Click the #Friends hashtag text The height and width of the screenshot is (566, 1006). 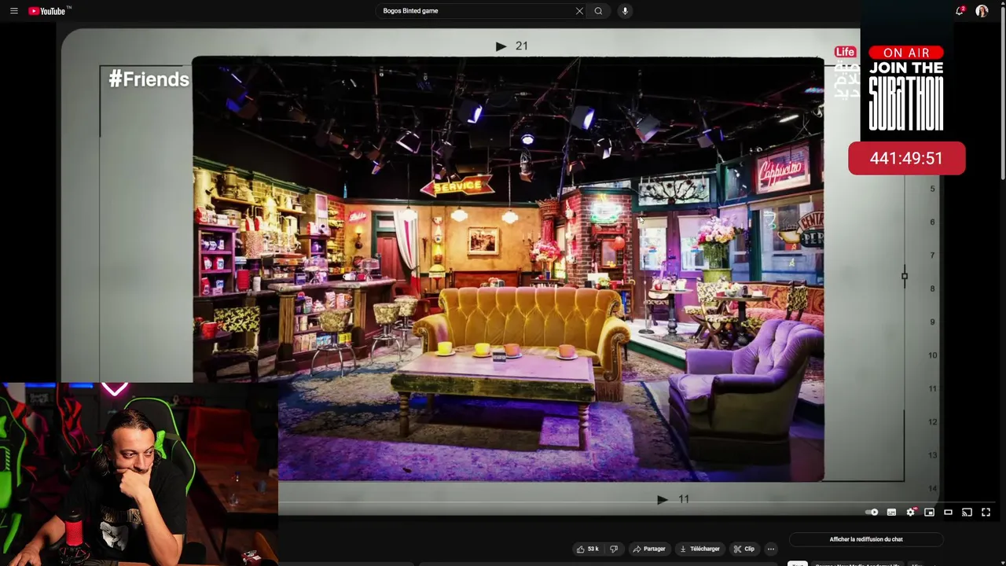(x=149, y=79)
